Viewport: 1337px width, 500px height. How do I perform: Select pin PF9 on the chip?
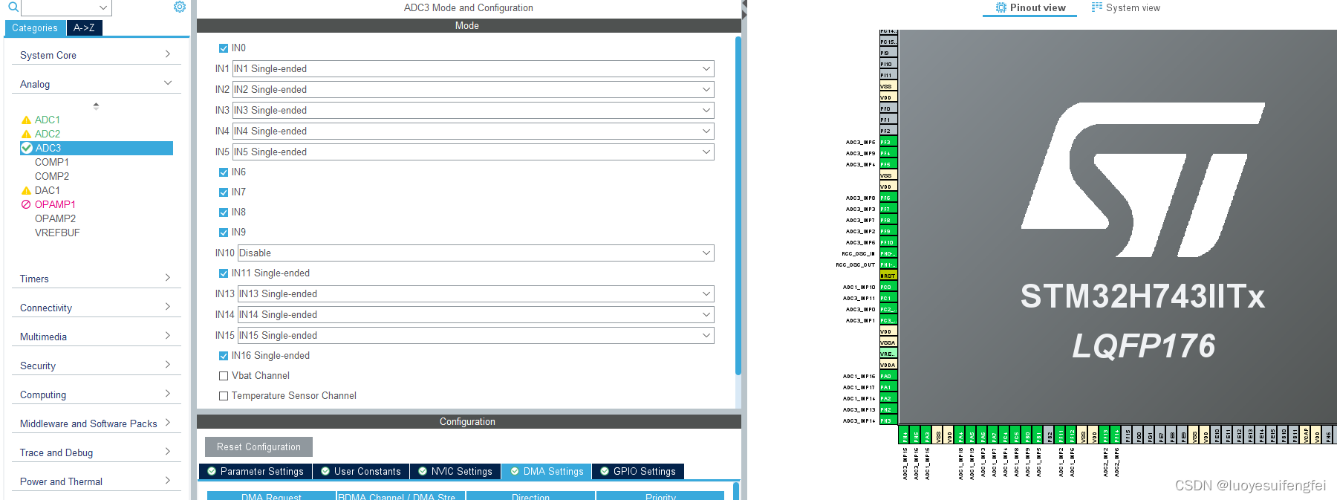pos(888,231)
